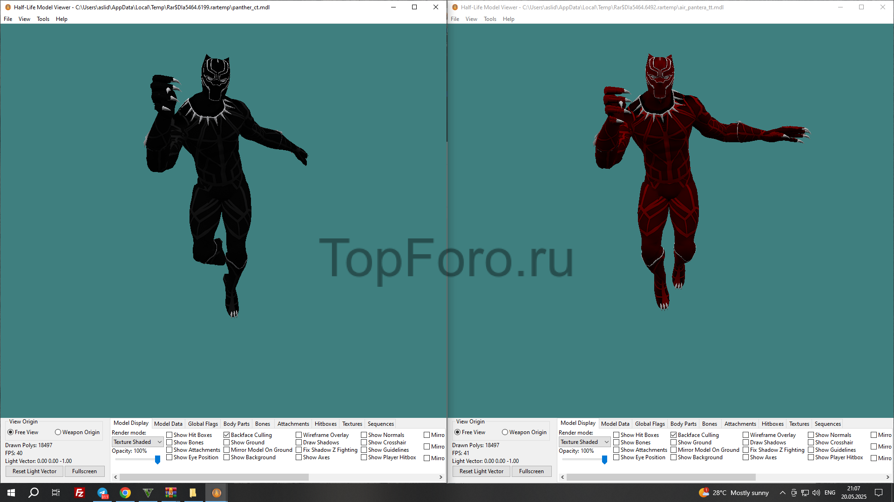Image resolution: width=894 pixels, height=502 pixels.
Task: Enable Show Hit Boxes in left viewer
Action: point(169,435)
